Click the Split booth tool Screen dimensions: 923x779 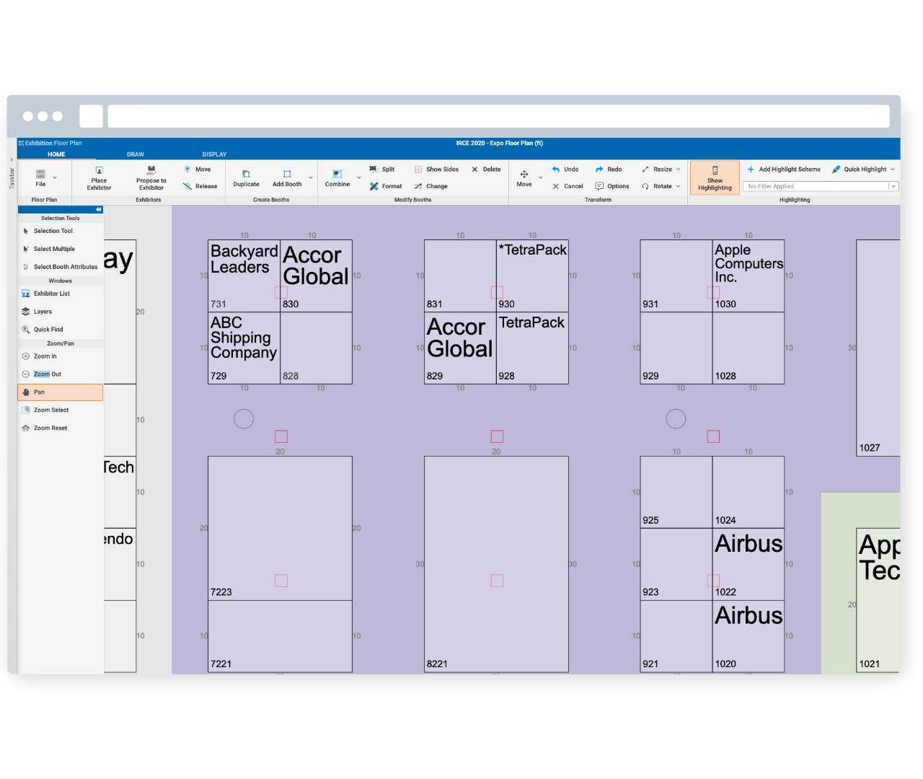click(x=382, y=170)
